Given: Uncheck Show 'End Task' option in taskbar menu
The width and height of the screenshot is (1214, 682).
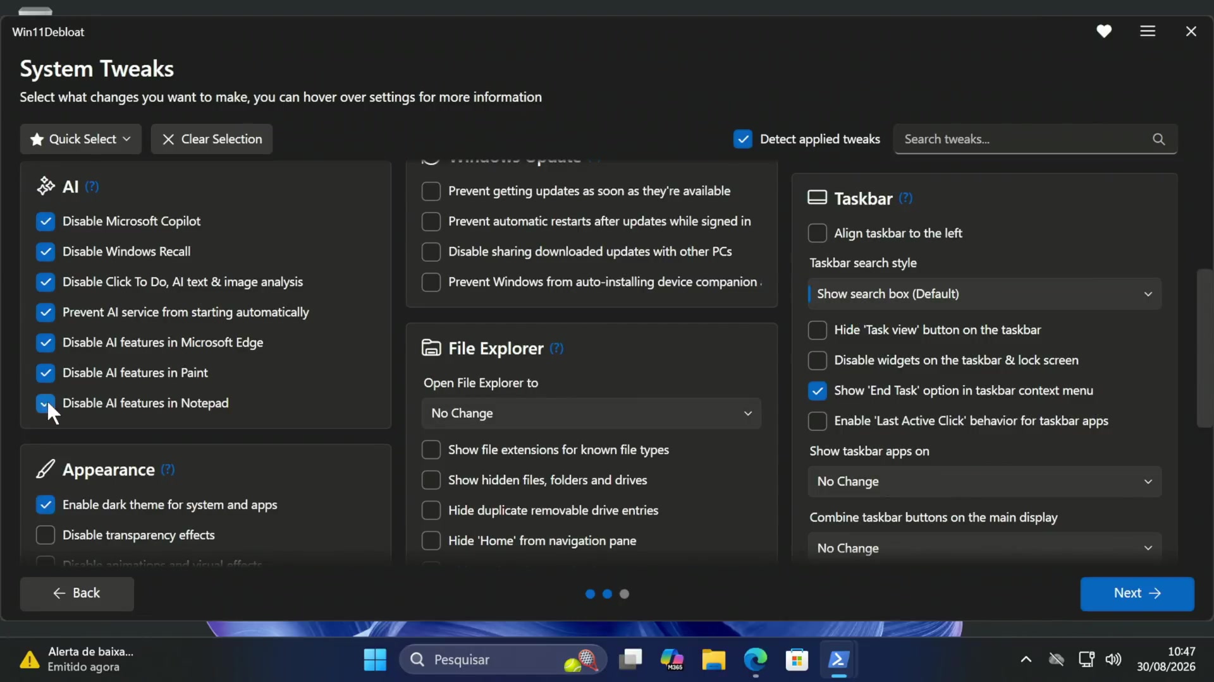Looking at the screenshot, I should pos(818,390).
